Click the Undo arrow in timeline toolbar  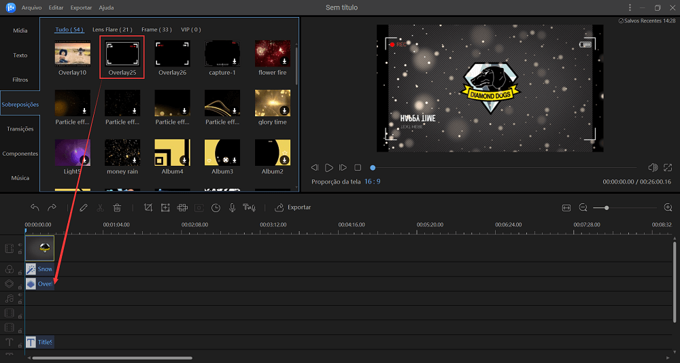(35, 208)
